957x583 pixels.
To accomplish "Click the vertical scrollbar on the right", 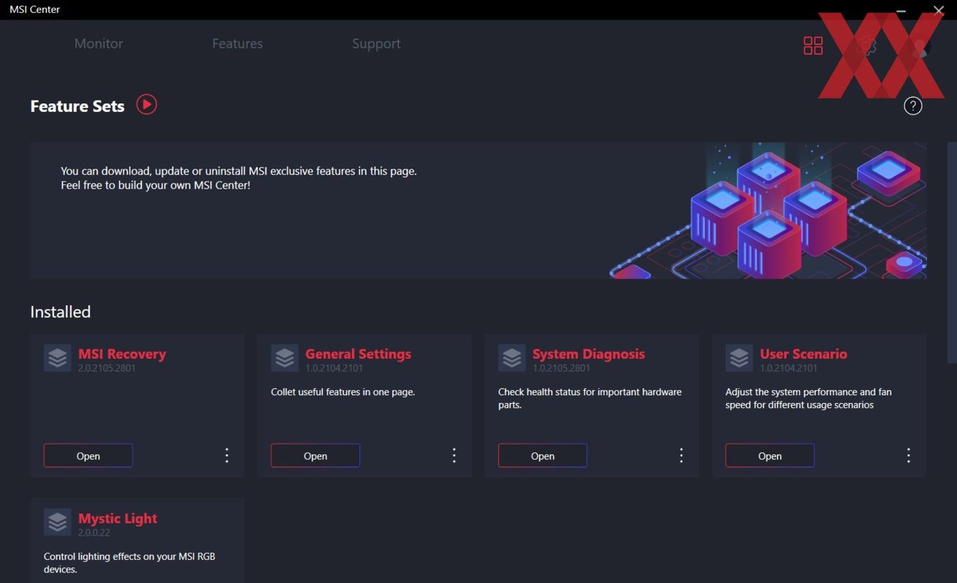I will 952,253.
